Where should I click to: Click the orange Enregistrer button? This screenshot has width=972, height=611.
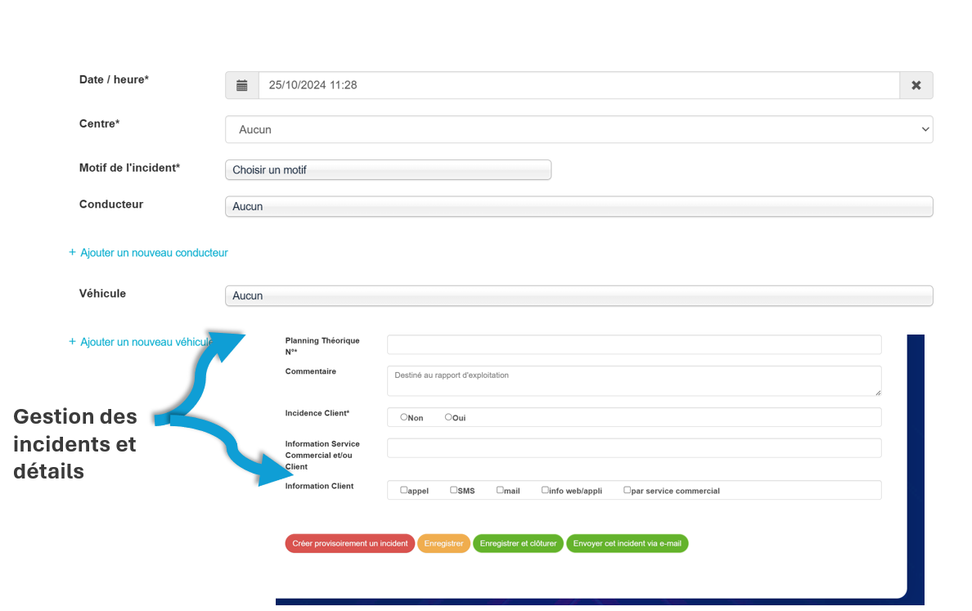pos(443,543)
